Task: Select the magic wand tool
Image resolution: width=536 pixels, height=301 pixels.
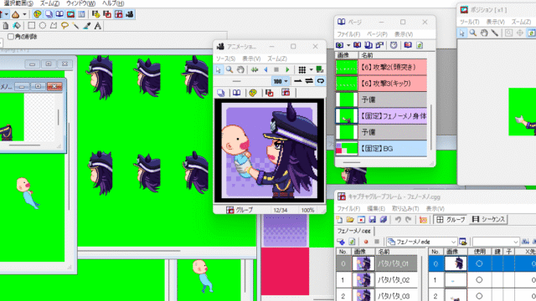Action: tap(75, 26)
